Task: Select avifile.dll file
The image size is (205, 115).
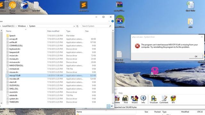Action: [x=13, y=42]
